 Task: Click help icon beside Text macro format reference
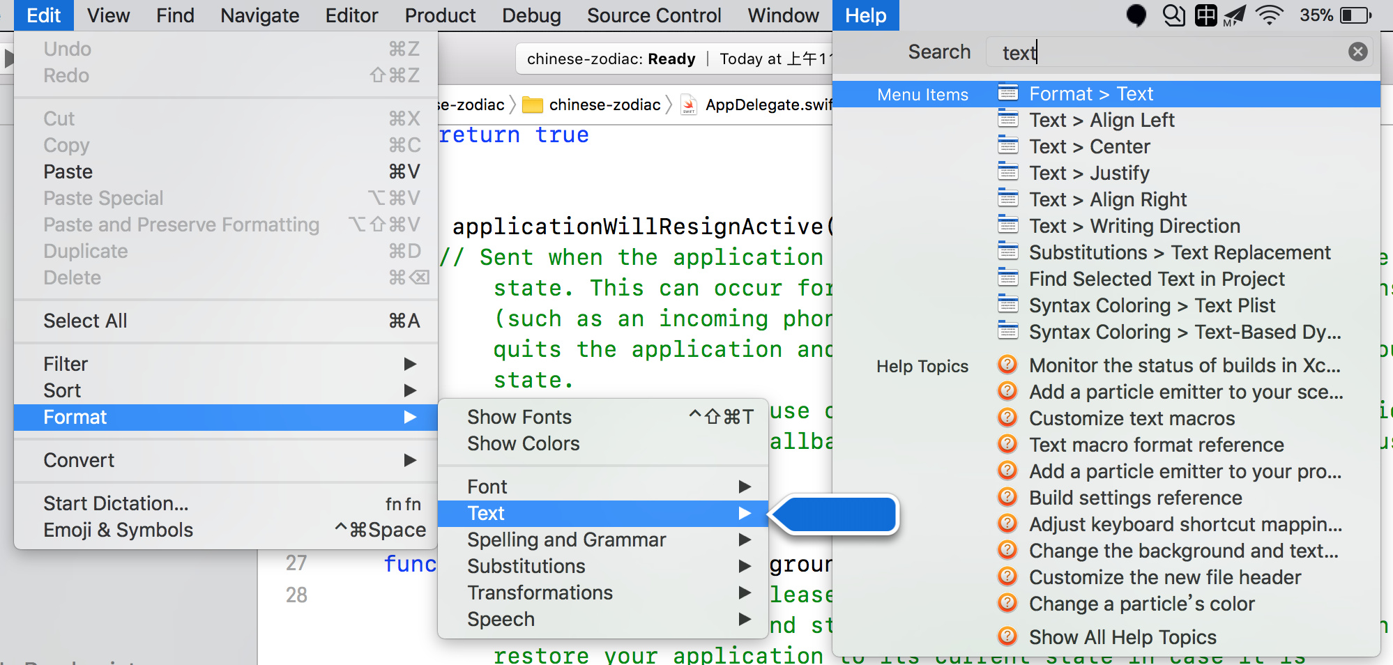1007,444
